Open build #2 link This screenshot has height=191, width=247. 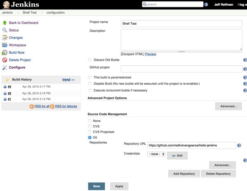[x=9, y=93]
